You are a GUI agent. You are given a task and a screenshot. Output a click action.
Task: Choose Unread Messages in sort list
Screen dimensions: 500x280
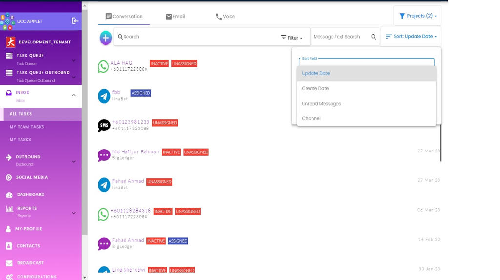click(x=321, y=104)
